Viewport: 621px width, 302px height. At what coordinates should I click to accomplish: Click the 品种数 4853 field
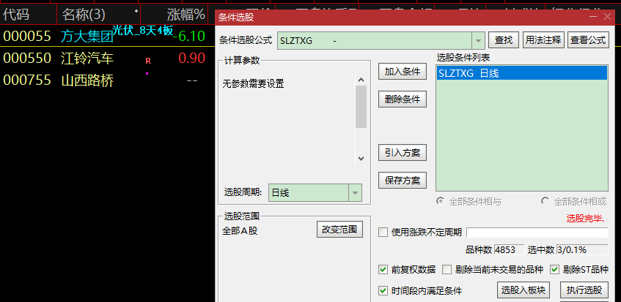(x=510, y=250)
